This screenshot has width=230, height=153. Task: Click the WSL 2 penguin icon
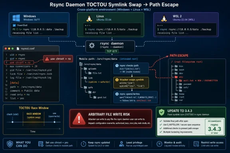point(164,18)
